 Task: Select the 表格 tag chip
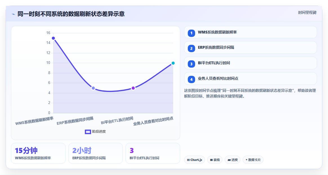point(215,160)
